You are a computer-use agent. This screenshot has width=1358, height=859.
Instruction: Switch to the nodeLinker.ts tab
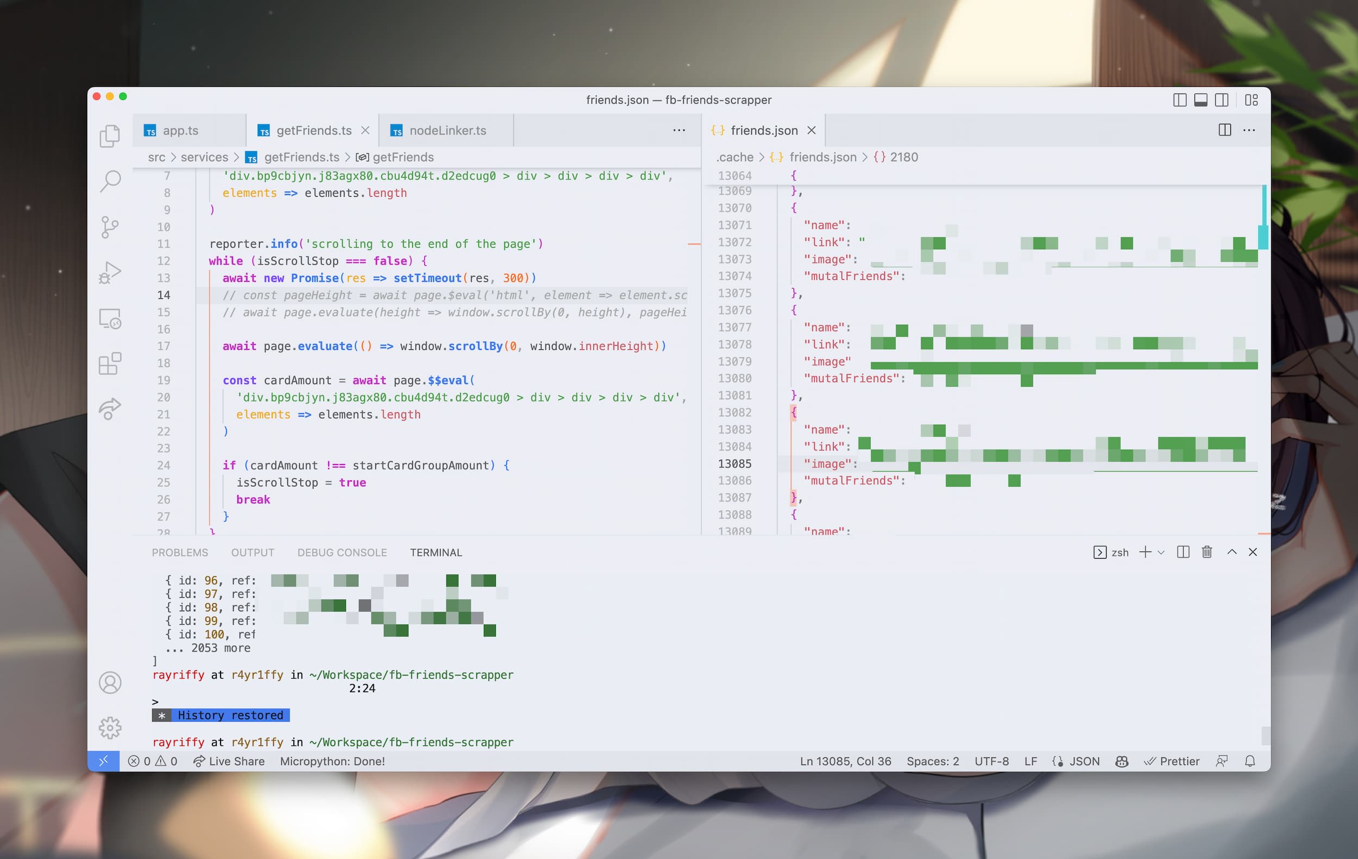(447, 130)
